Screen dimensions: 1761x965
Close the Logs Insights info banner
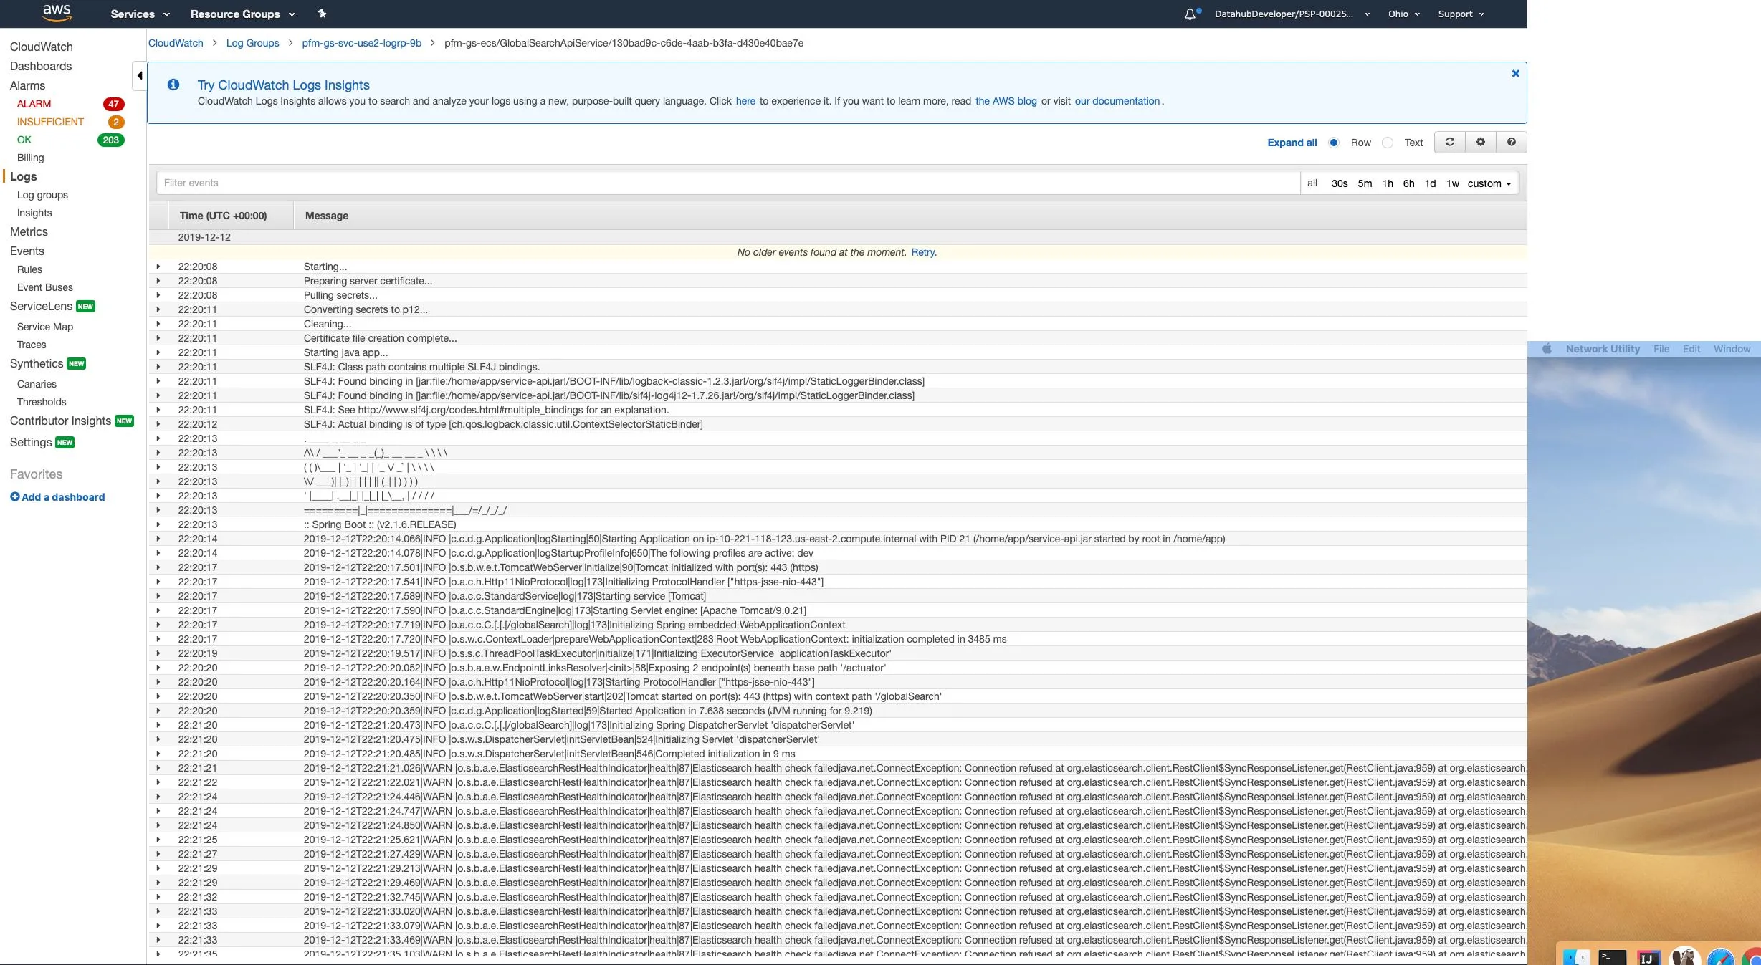[x=1515, y=73]
